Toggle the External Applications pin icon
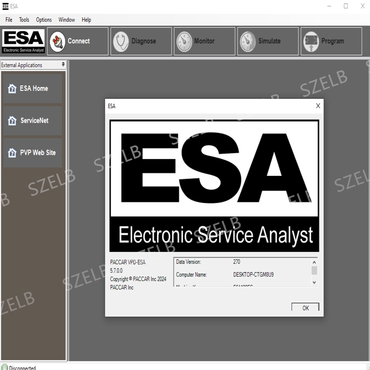Viewport: 370px width, 370px height. coord(63,64)
